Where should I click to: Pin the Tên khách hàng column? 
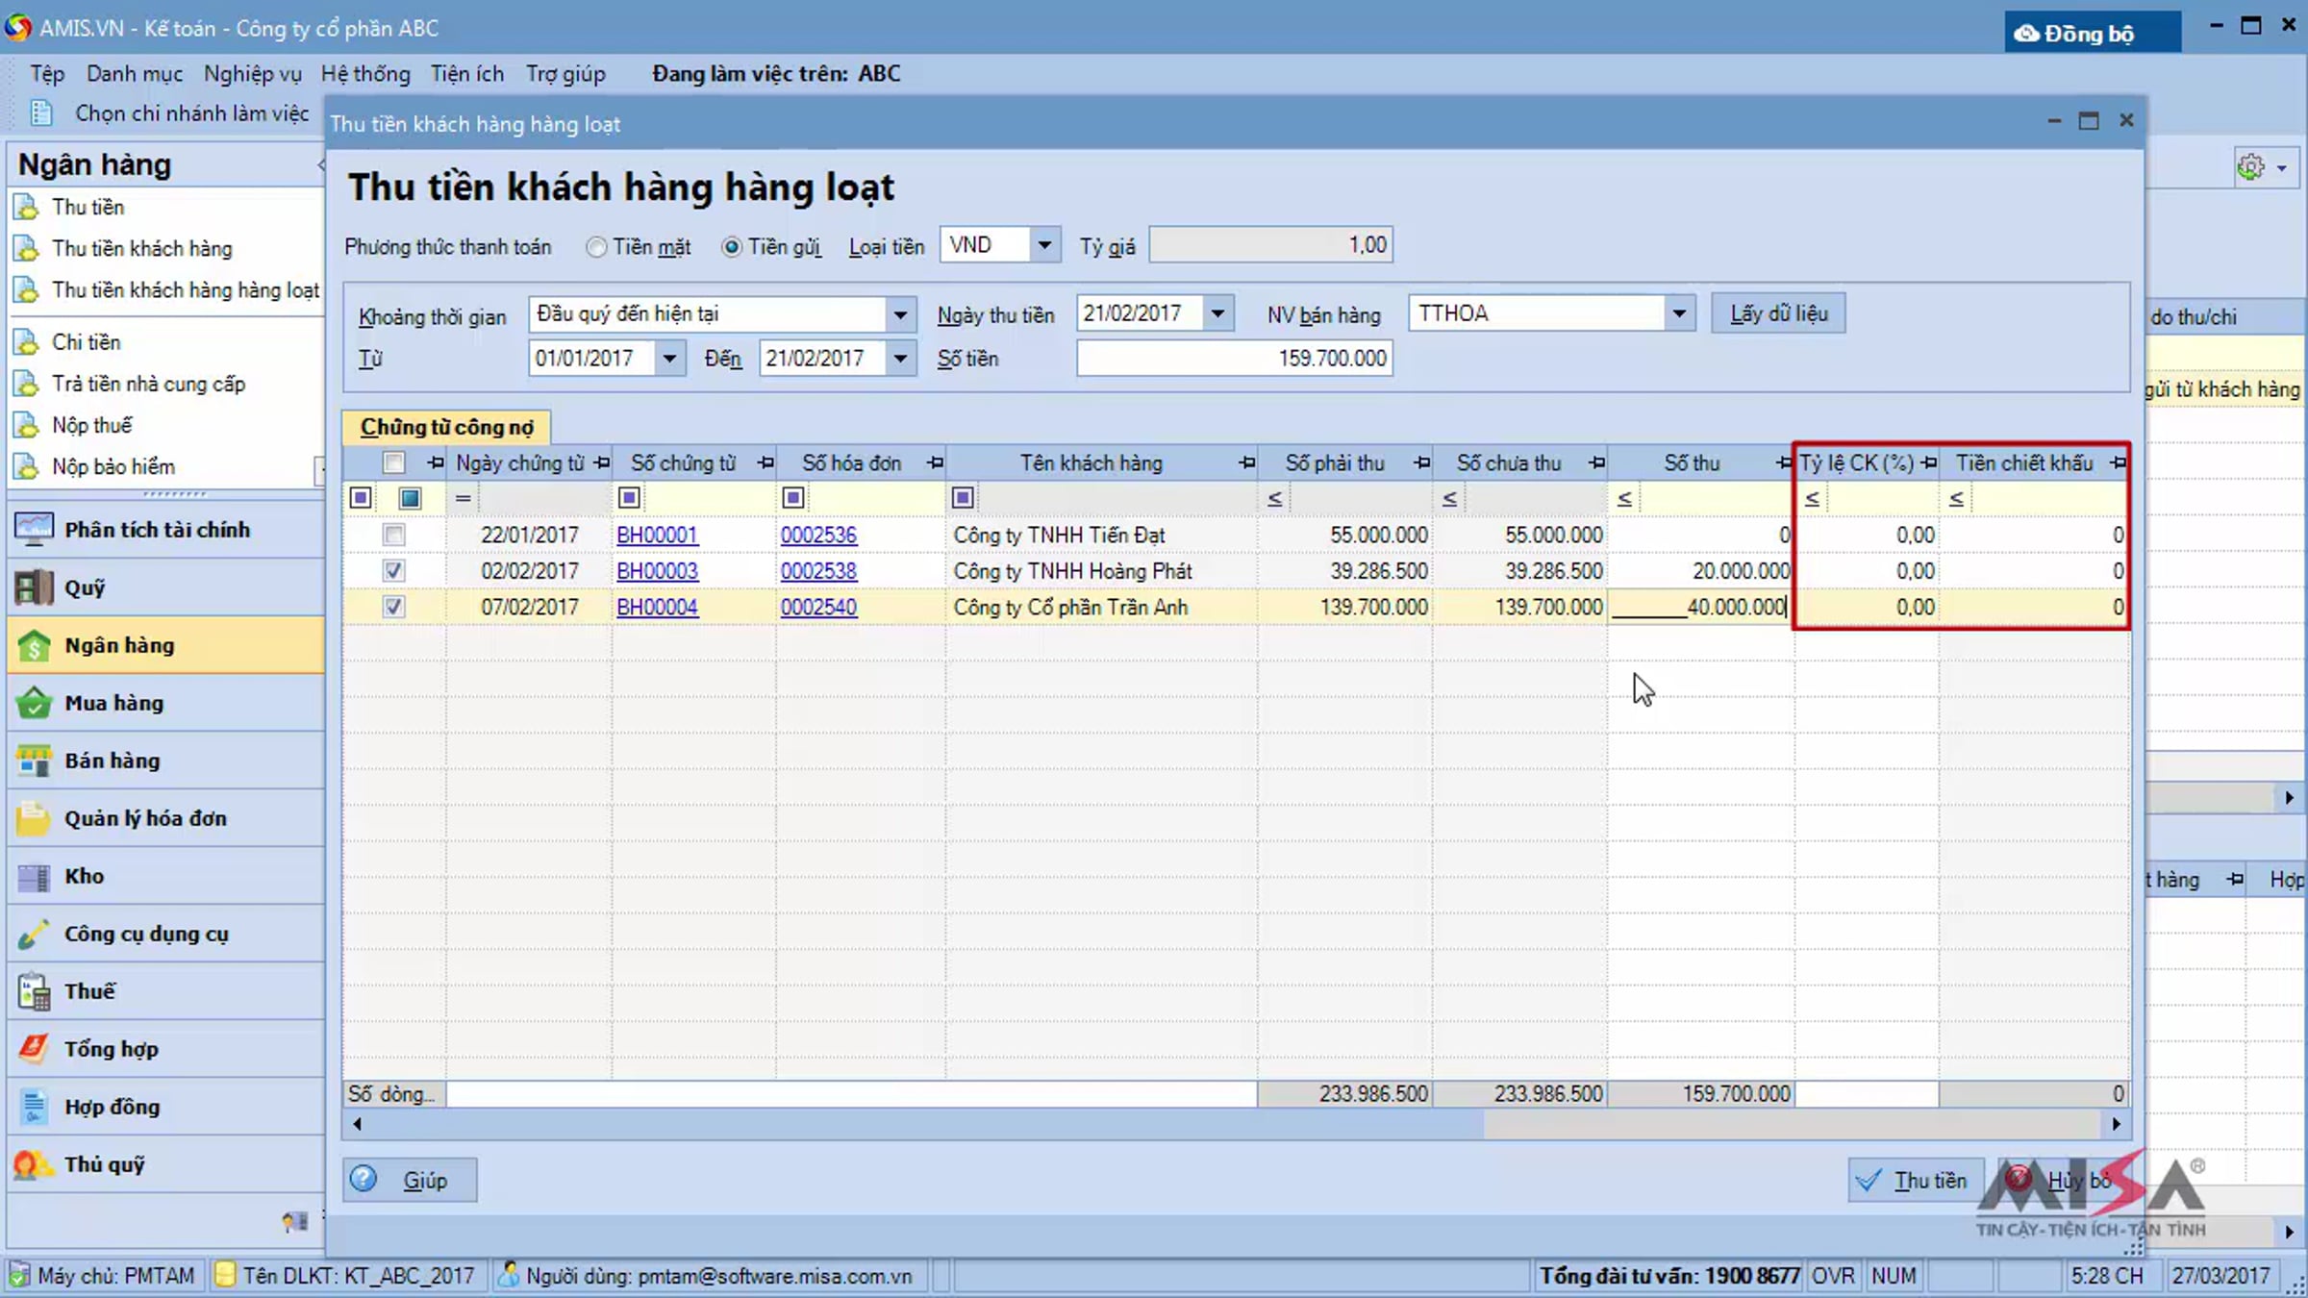[1247, 463]
